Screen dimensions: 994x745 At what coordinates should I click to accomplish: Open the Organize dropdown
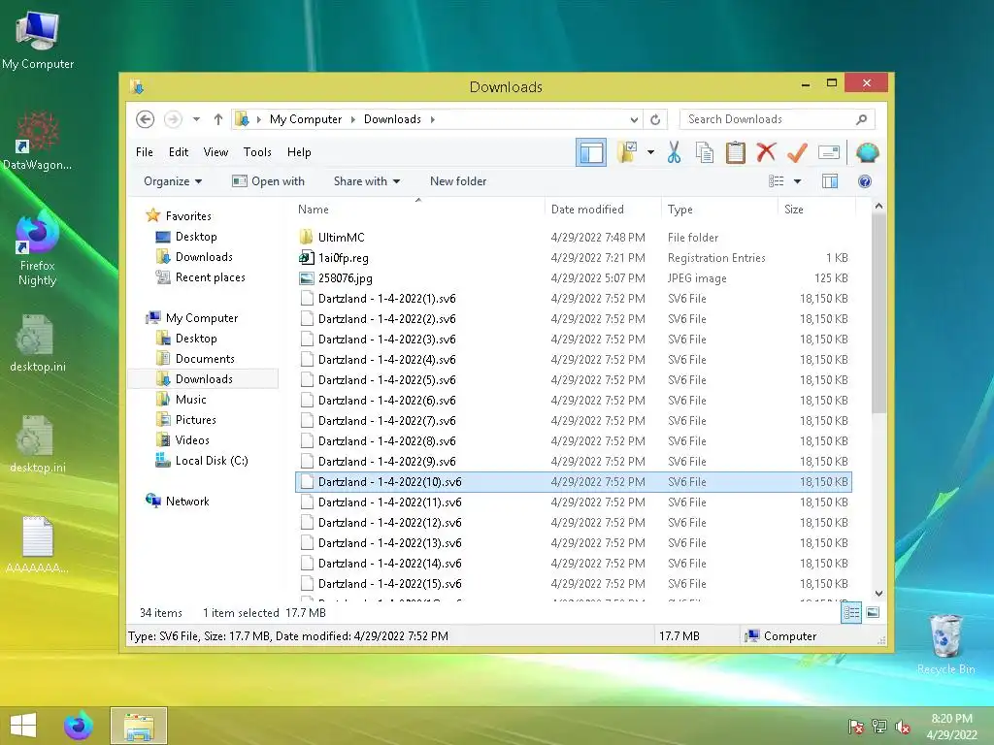[173, 181]
